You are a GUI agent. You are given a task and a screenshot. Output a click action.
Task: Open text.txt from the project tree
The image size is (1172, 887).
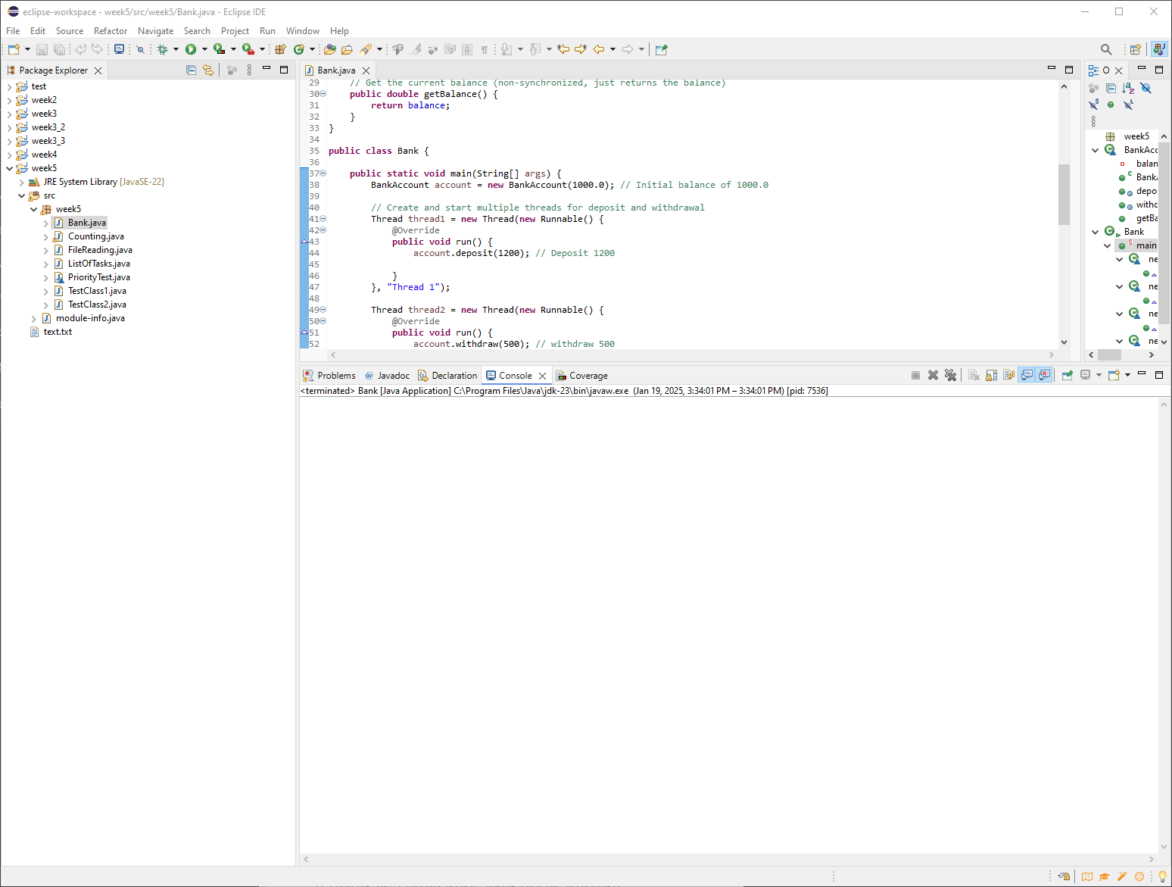(58, 332)
